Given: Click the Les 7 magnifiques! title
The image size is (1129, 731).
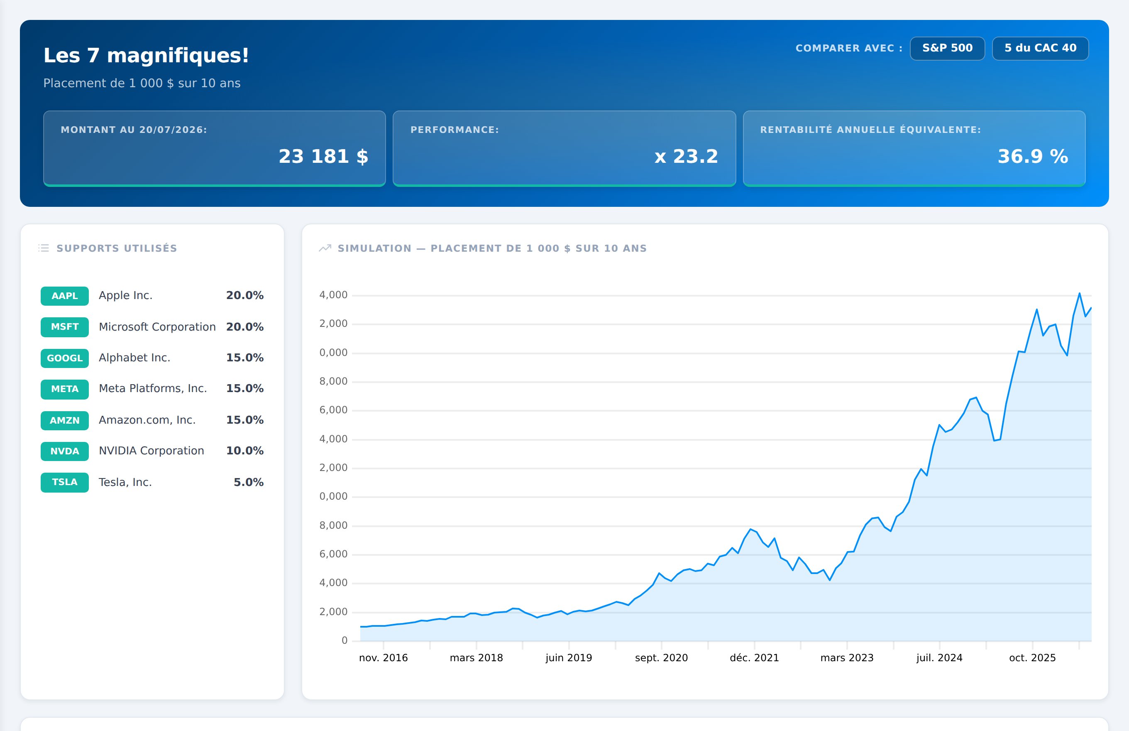Looking at the screenshot, I should [x=146, y=55].
